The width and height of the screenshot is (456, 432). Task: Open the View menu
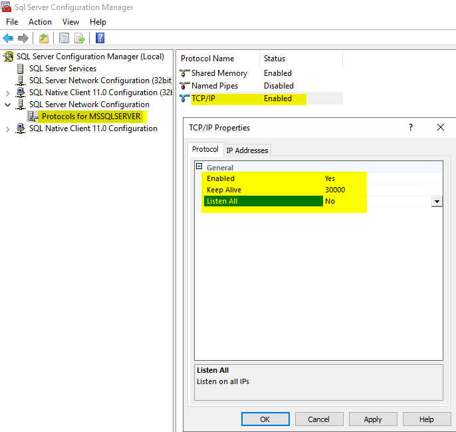[x=70, y=22]
